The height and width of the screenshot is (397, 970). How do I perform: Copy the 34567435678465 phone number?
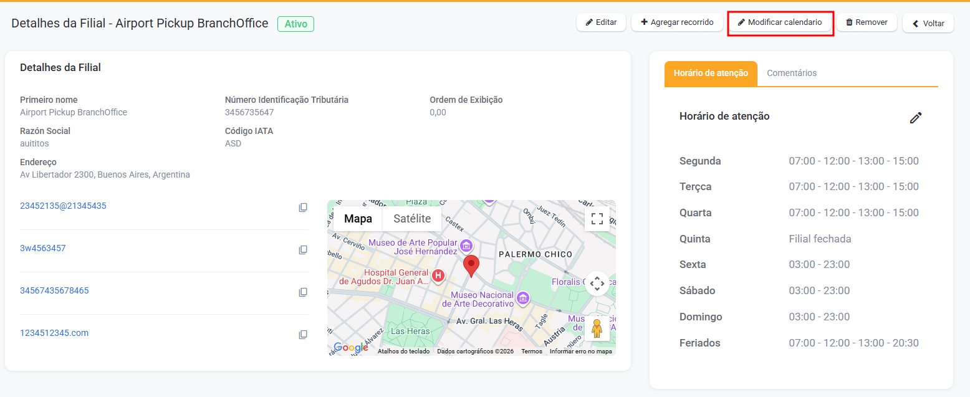pyautogui.click(x=303, y=292)
